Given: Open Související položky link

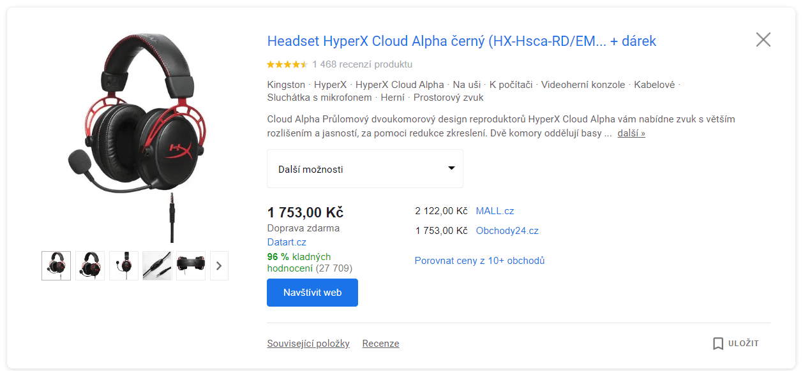Looking at the screenshot, I should tap(308, 344).
